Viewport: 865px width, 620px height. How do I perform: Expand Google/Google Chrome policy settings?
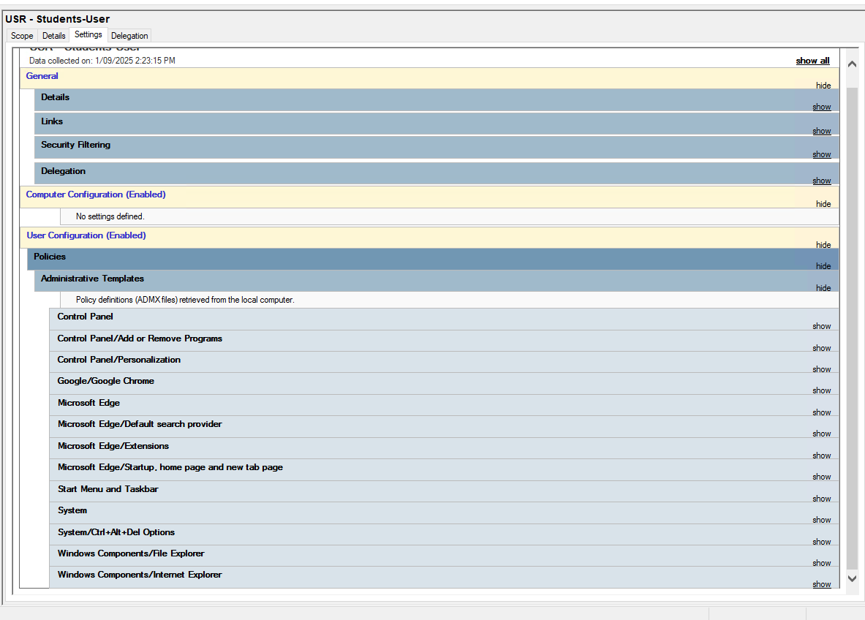point(822,390)
